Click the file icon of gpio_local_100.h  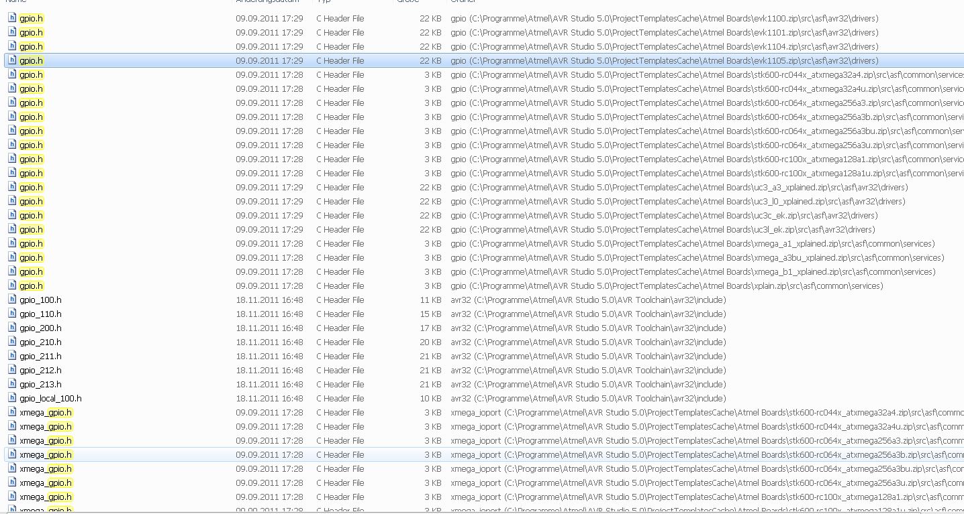pyautogui.click(x=12, y=398)
